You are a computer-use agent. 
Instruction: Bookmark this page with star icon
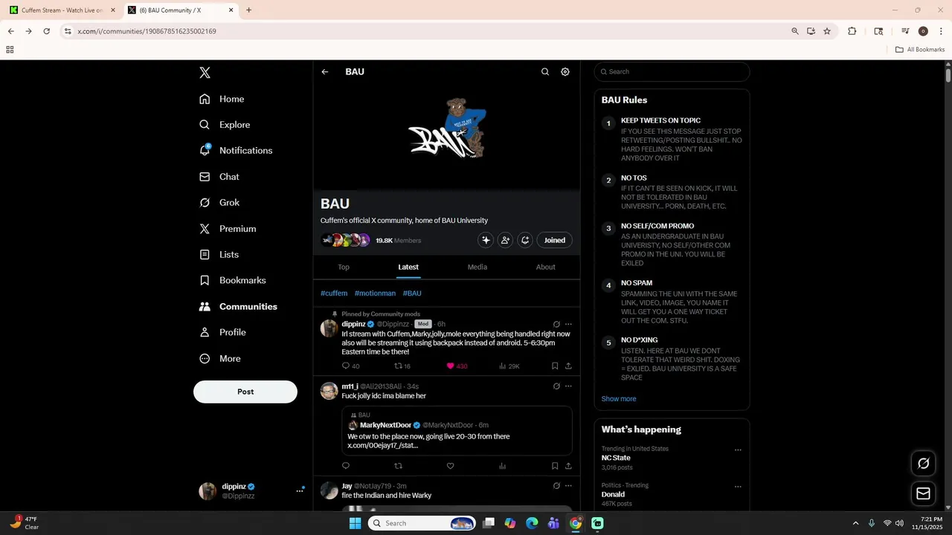(x=827, y=31)
